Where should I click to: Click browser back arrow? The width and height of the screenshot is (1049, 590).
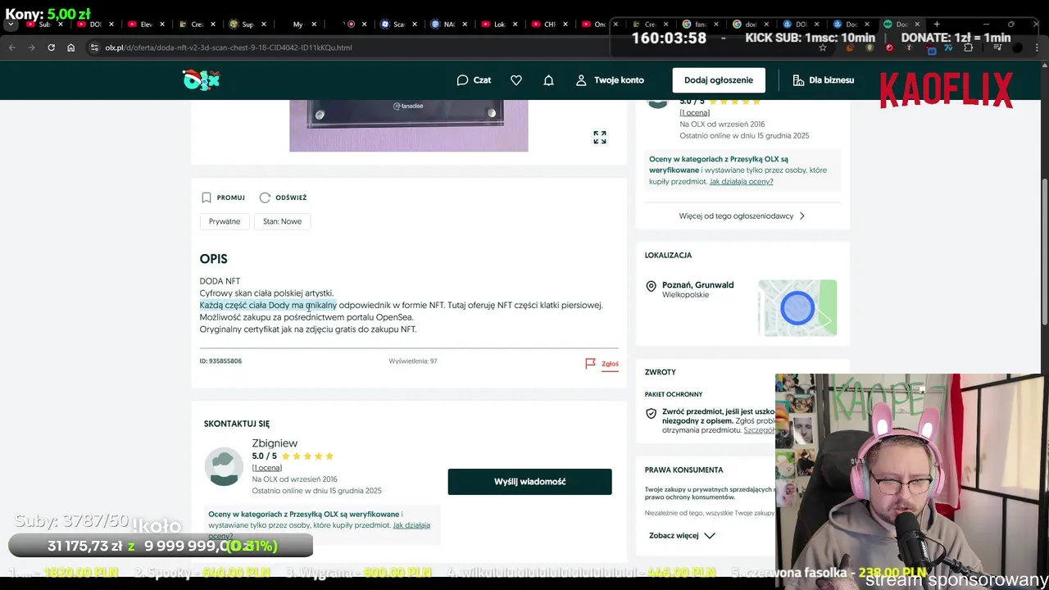[12, 48]
